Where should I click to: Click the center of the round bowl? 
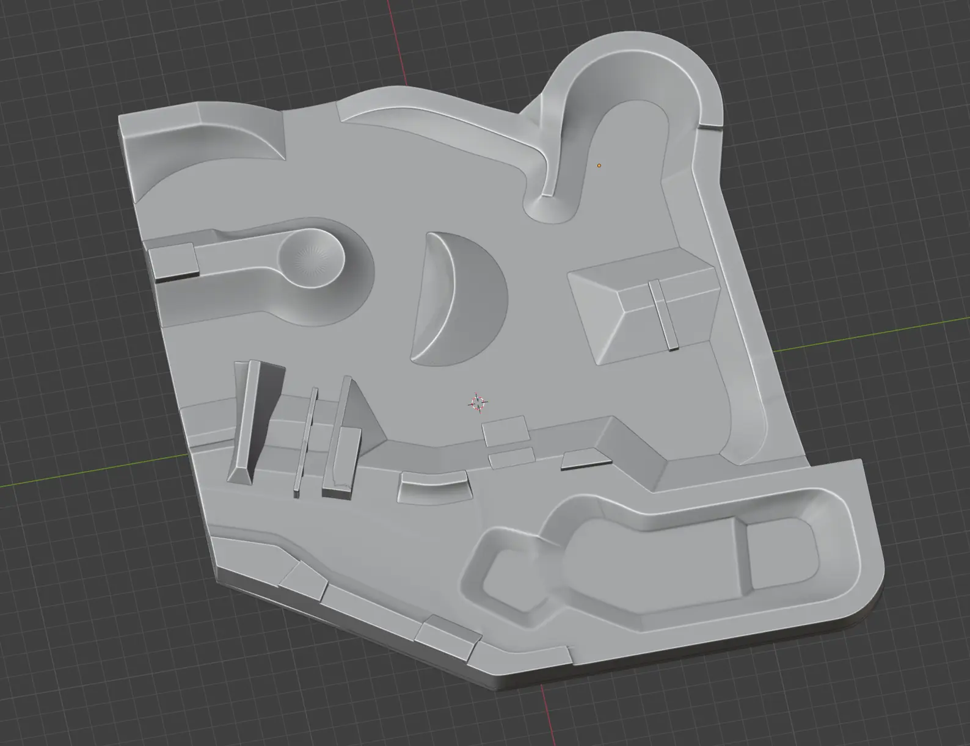tap(310, 261)
